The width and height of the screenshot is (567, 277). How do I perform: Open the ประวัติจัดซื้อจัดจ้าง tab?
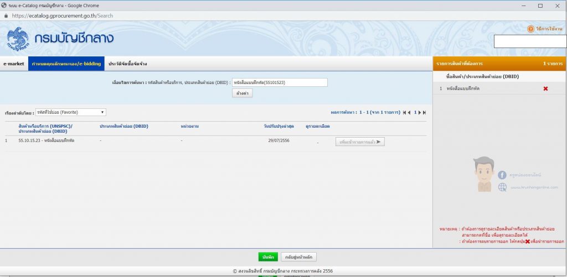128,64
